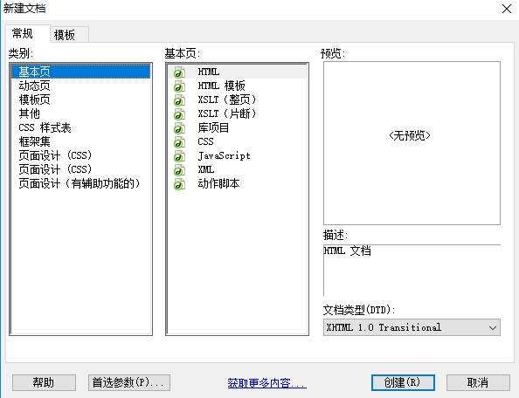Click the JavaScript file icon

tap(179, 156)
